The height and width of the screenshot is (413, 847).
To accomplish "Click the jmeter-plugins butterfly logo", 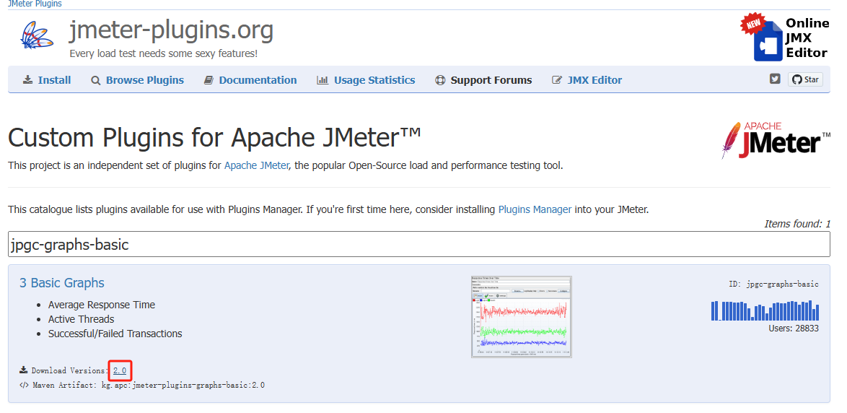I will (37, 35).
